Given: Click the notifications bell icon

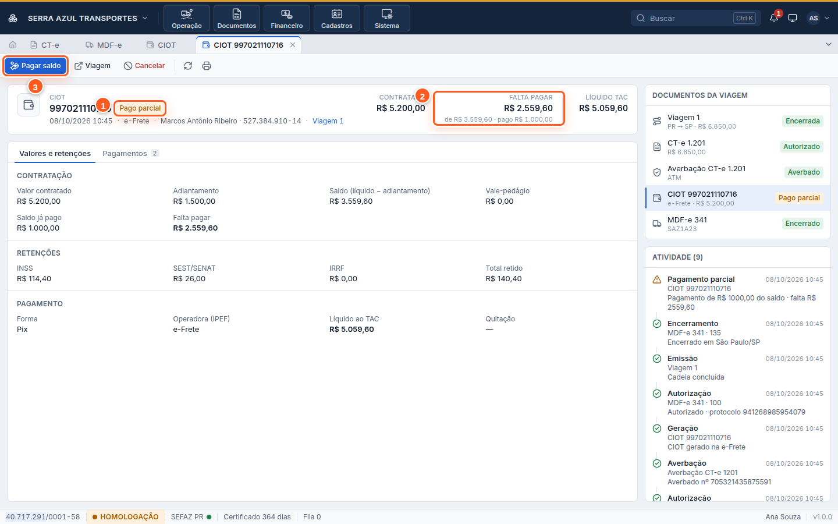Looking at the screenshot, I should [774, 18].
